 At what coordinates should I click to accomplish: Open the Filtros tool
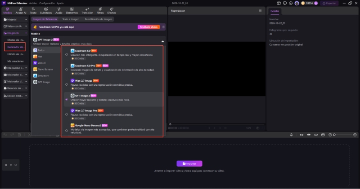tap(100, 10)
